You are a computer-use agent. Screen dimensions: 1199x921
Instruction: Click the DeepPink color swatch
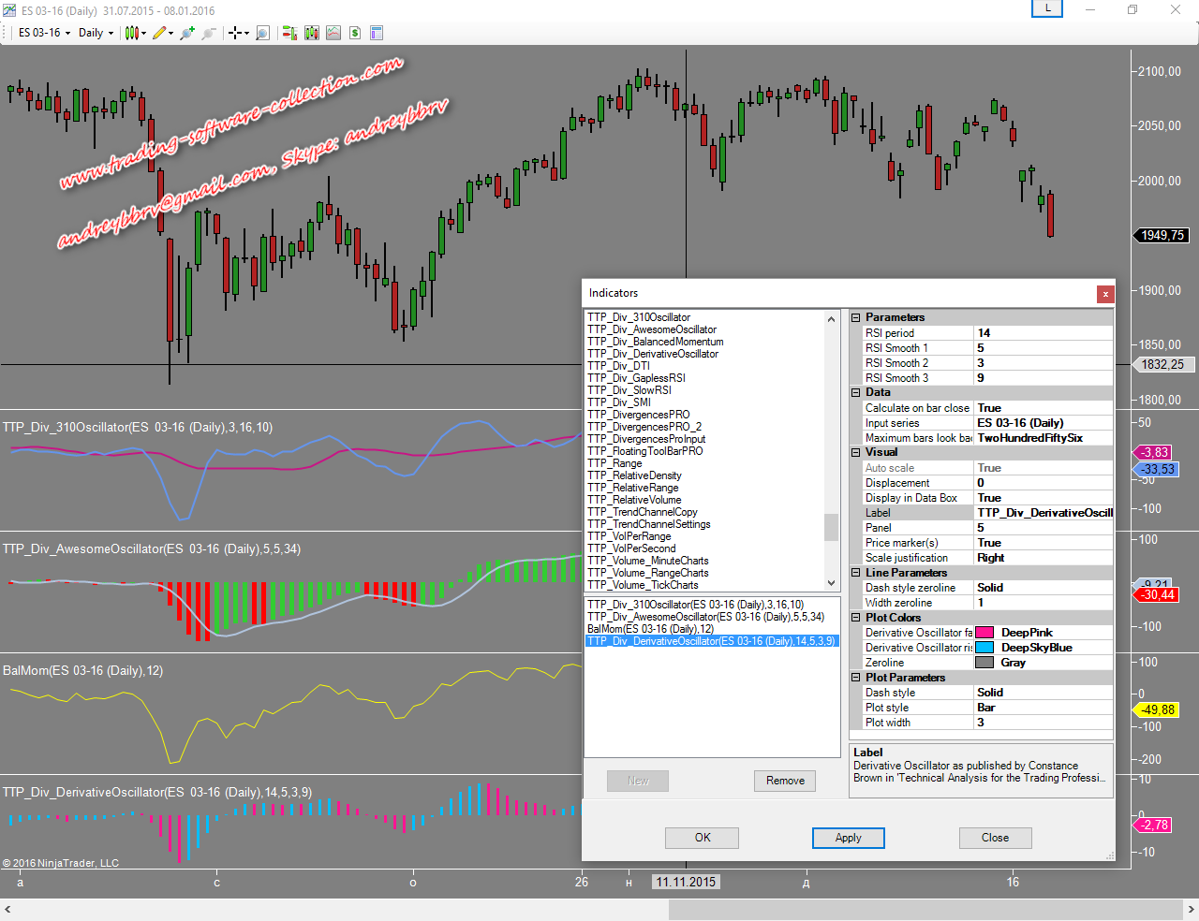tap(984, 633)
